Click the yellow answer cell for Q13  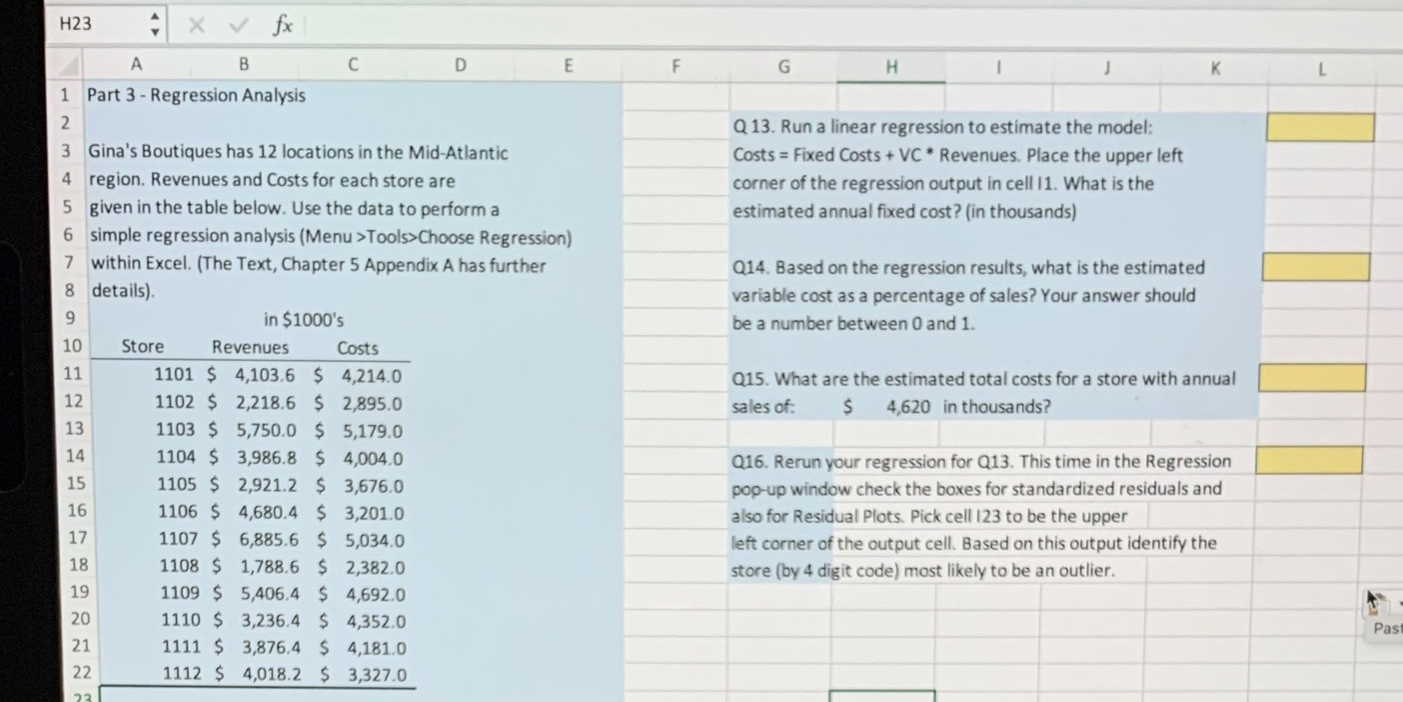(x=1321, y=127)
